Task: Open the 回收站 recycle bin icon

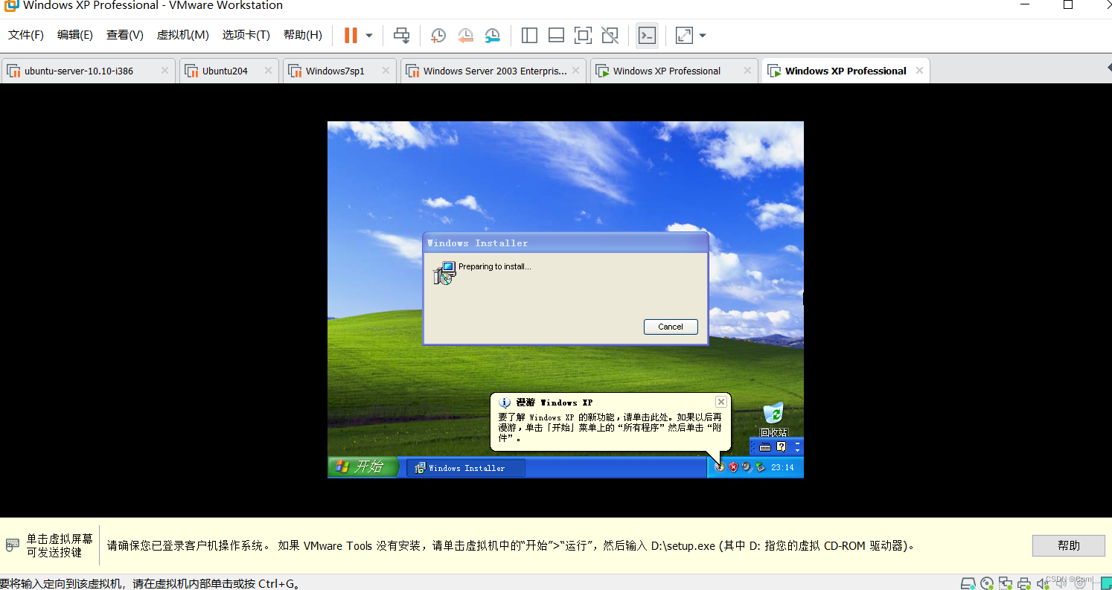Action: point(774,419)
